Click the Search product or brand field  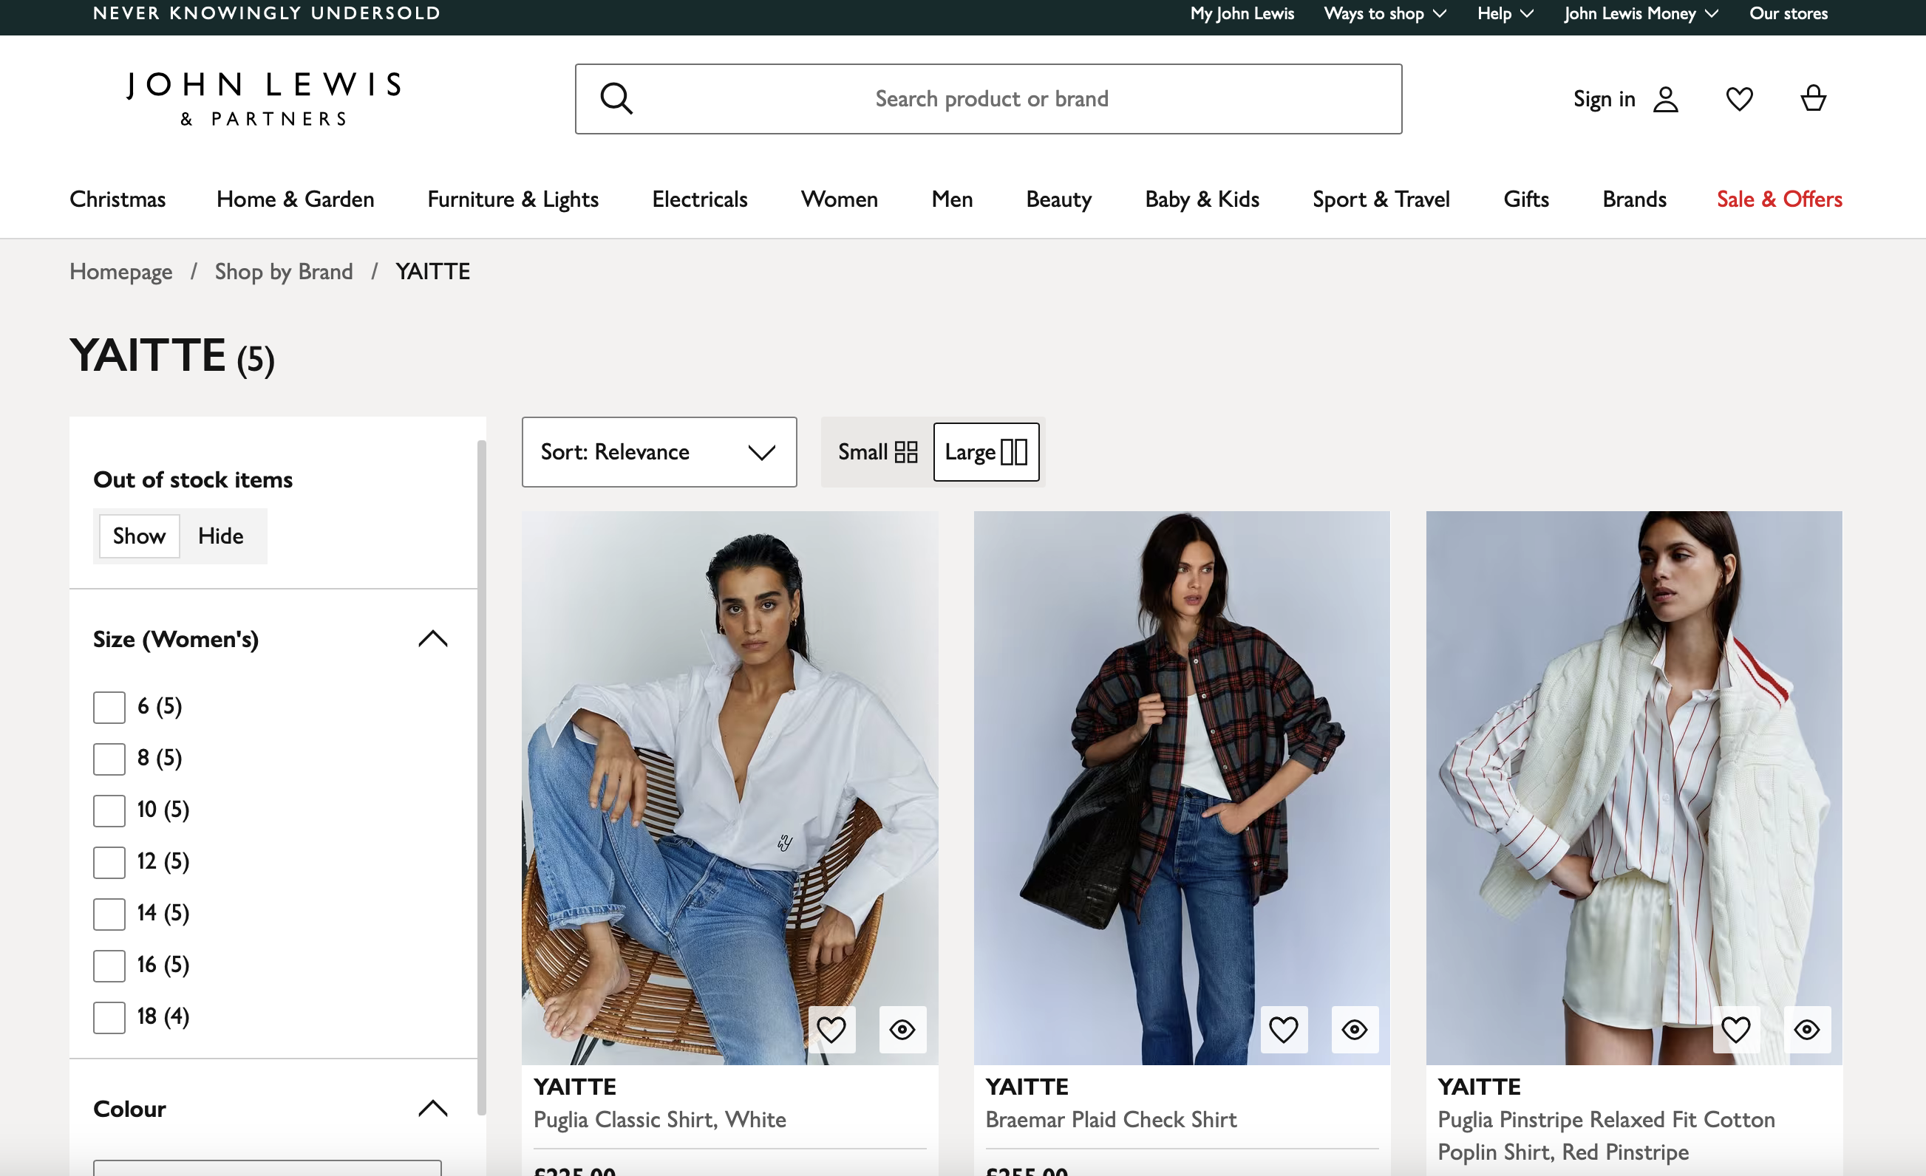point(988,99)
